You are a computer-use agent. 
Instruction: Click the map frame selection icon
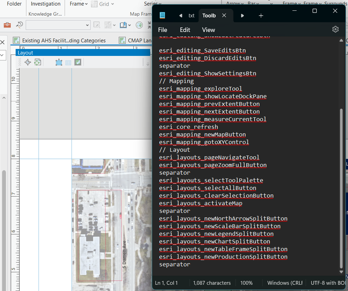[x=59, y=62]
